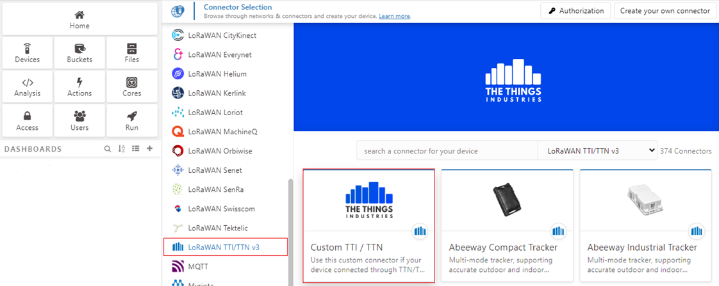The height and width of the screenshot is (286, 719).
Task: Open the Analysis section
Action: click(x=28, y=87)
